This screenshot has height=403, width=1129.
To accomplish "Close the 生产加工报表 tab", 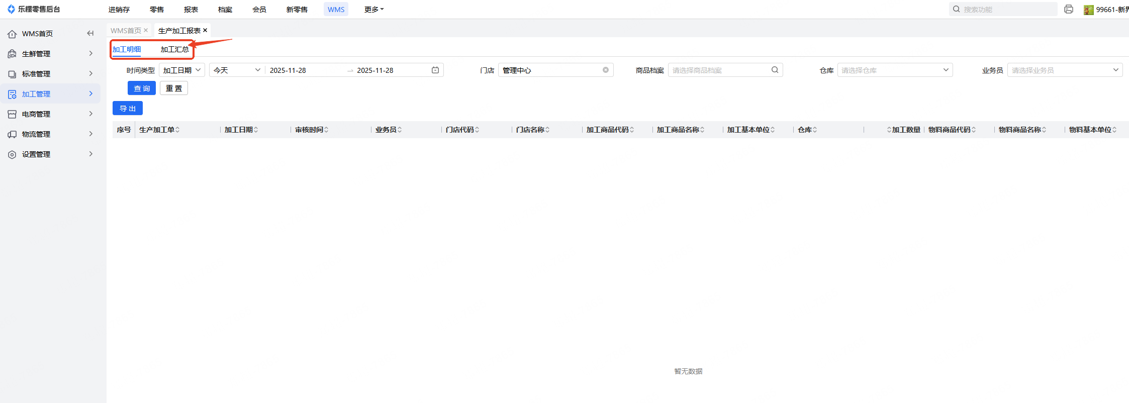I will (x=205, y=30).
